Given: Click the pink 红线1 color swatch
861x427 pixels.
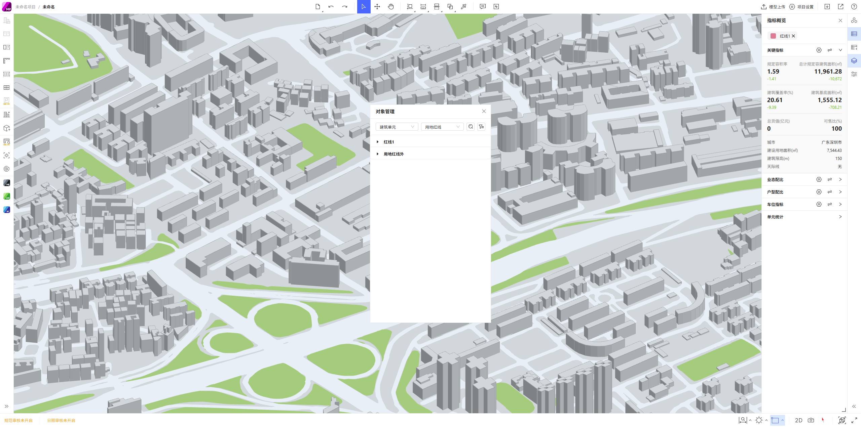Looking at the screenshot, I should click(773, 36).
